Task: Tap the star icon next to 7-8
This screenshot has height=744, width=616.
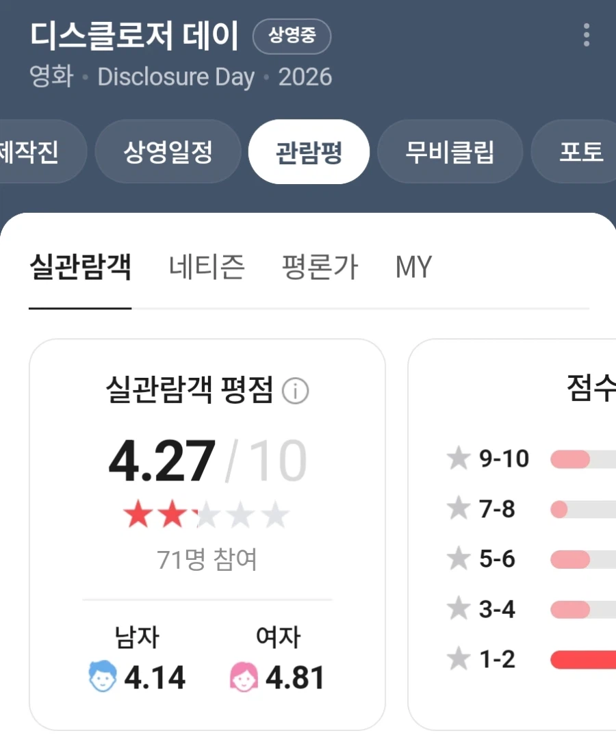Action: point(459,508)
